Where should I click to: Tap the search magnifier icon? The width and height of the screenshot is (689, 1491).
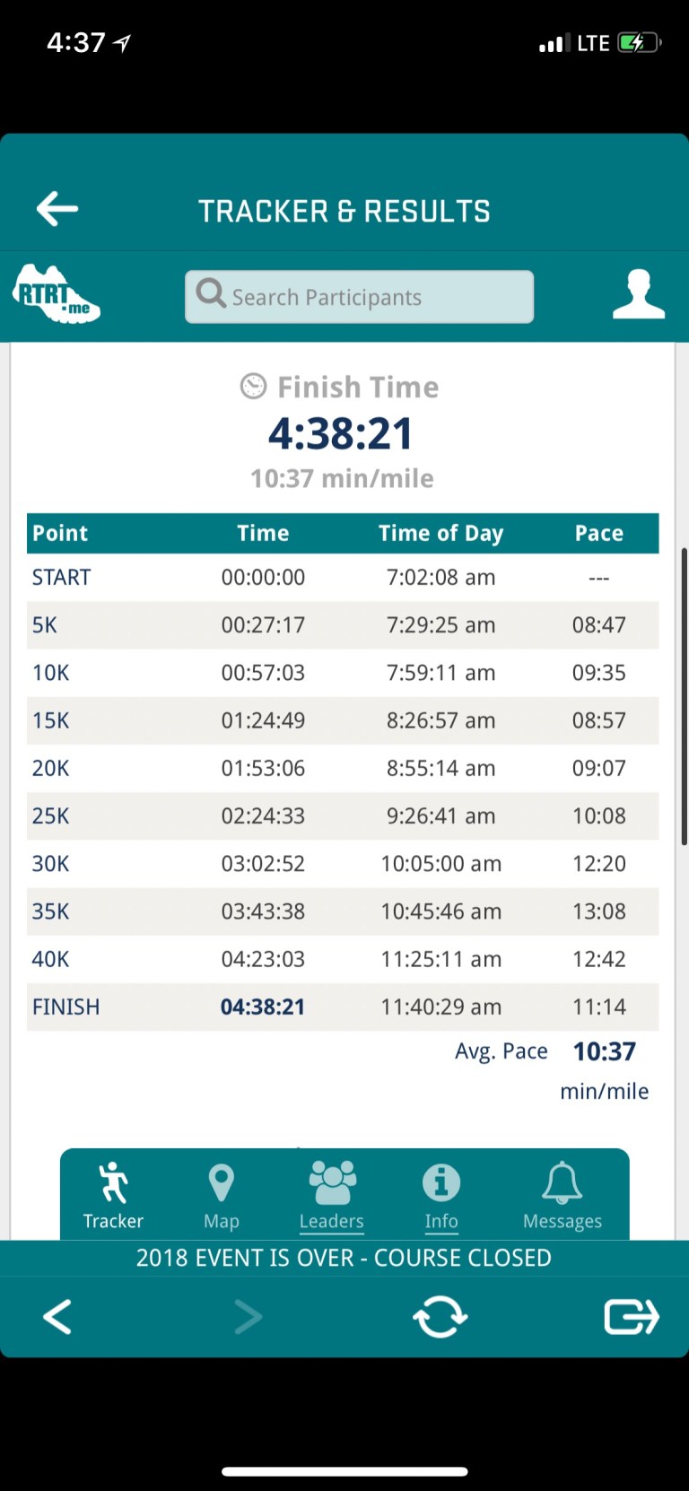tap(211, 293)
